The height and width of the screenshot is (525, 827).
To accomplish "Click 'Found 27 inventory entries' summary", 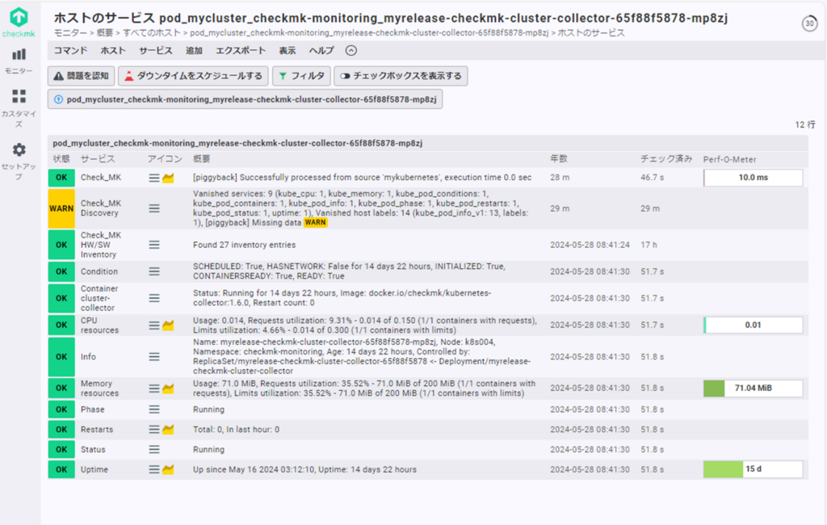I will (244, 245).
